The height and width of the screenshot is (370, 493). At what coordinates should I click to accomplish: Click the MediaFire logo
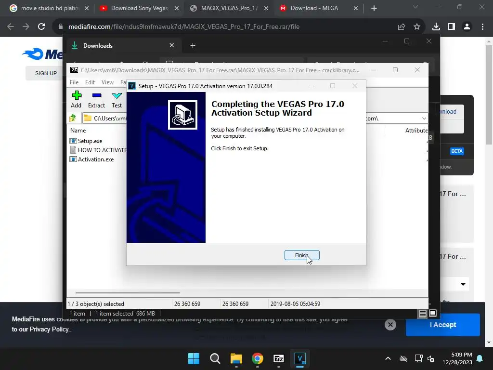[42, 54]
